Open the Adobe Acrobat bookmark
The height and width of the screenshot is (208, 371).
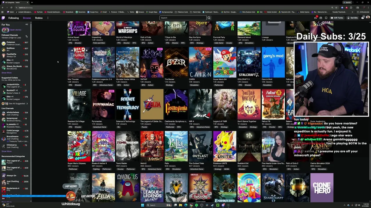(270, 12)
